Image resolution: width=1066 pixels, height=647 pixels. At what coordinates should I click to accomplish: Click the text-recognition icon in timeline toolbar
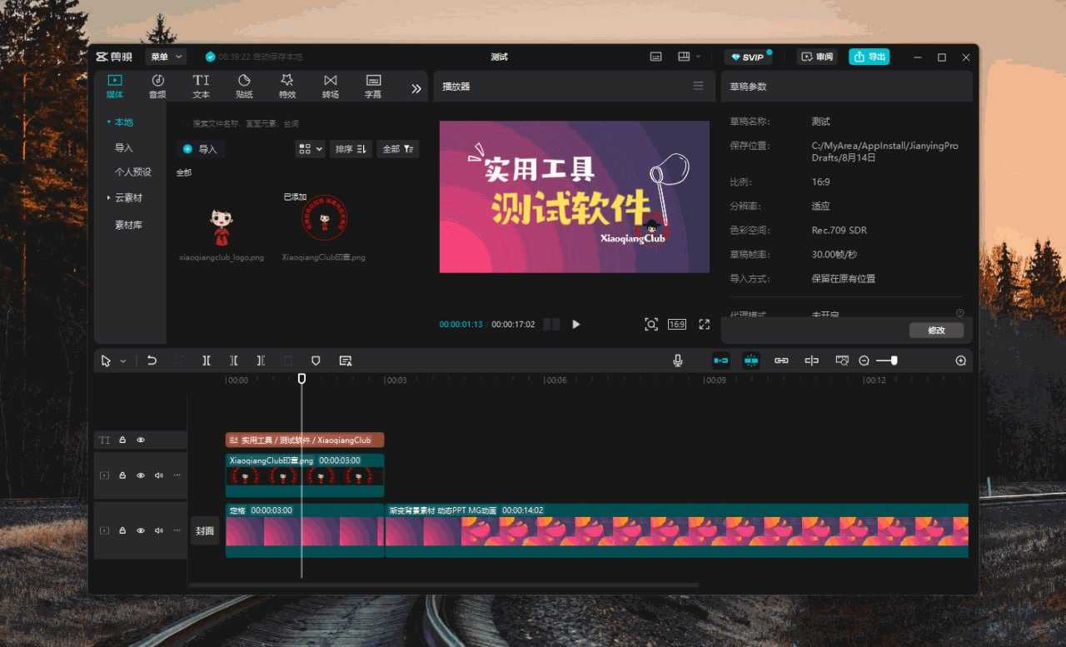pos(346,361)
